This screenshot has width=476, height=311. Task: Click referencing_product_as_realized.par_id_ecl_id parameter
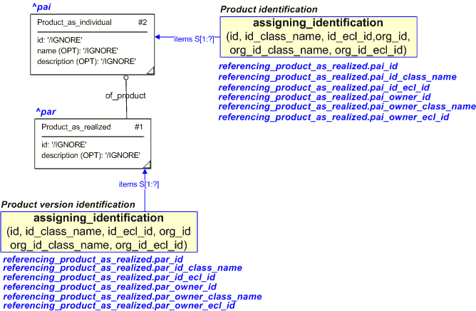tap(109, 278)
